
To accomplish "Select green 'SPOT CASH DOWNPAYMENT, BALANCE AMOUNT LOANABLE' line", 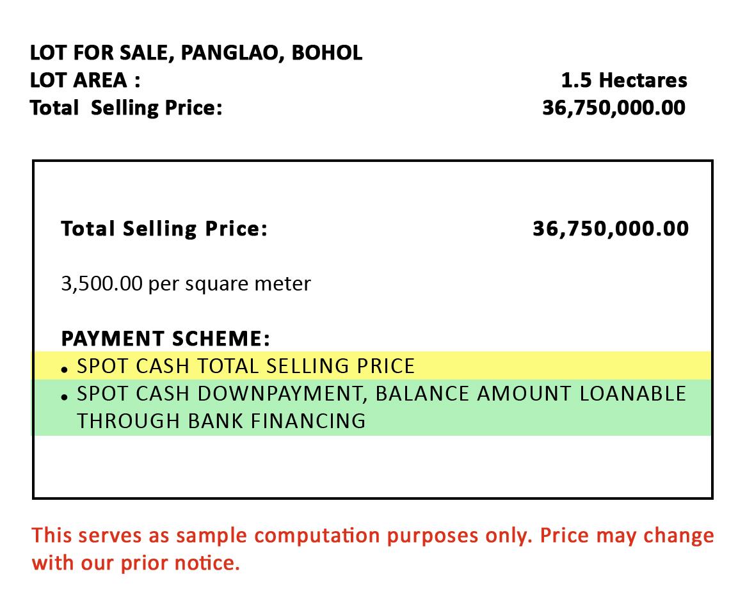I will pos(381,394).
